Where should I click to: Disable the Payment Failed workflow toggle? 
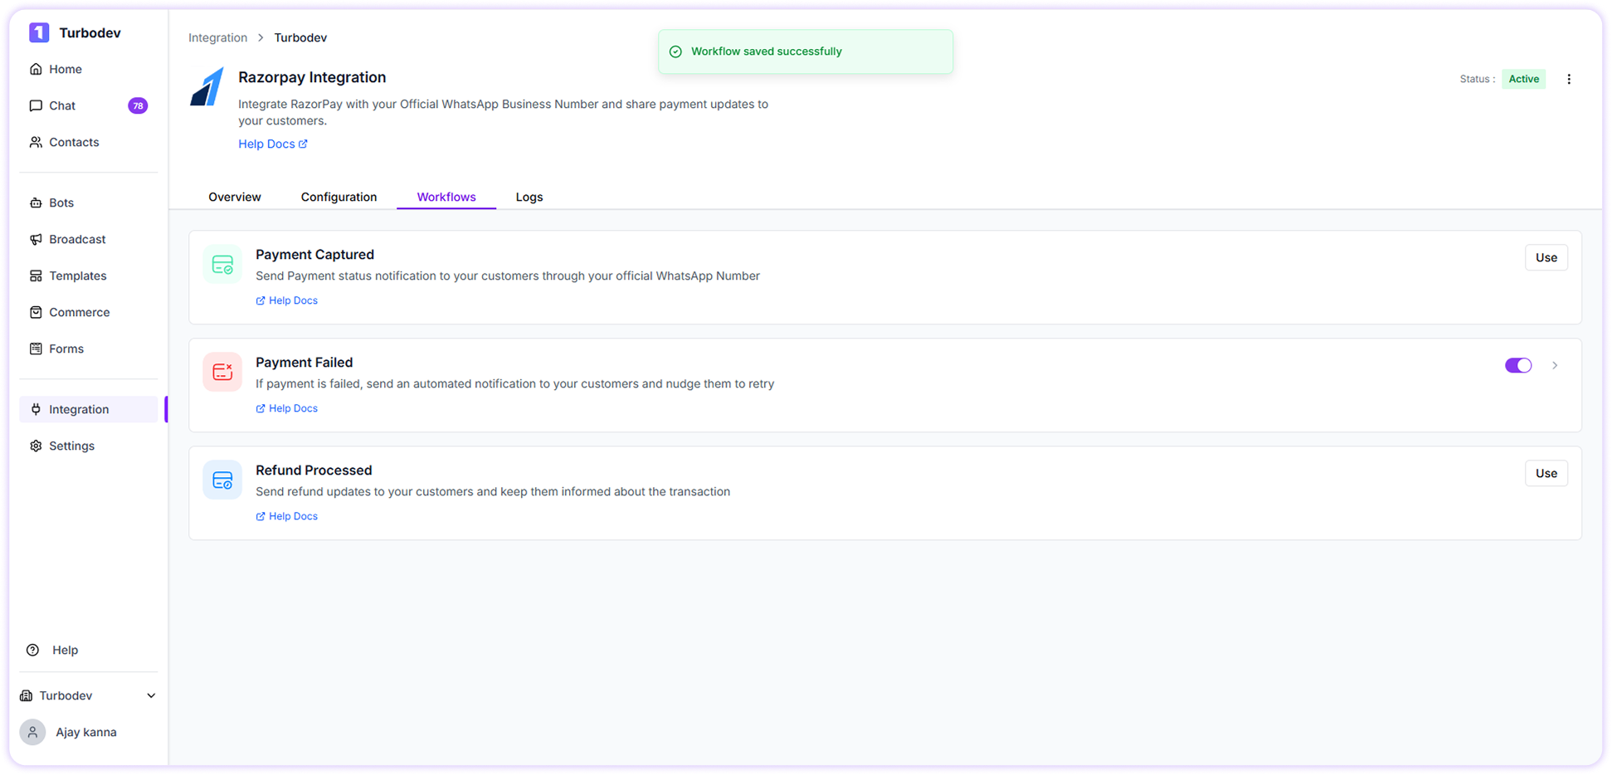(1518, 365)
